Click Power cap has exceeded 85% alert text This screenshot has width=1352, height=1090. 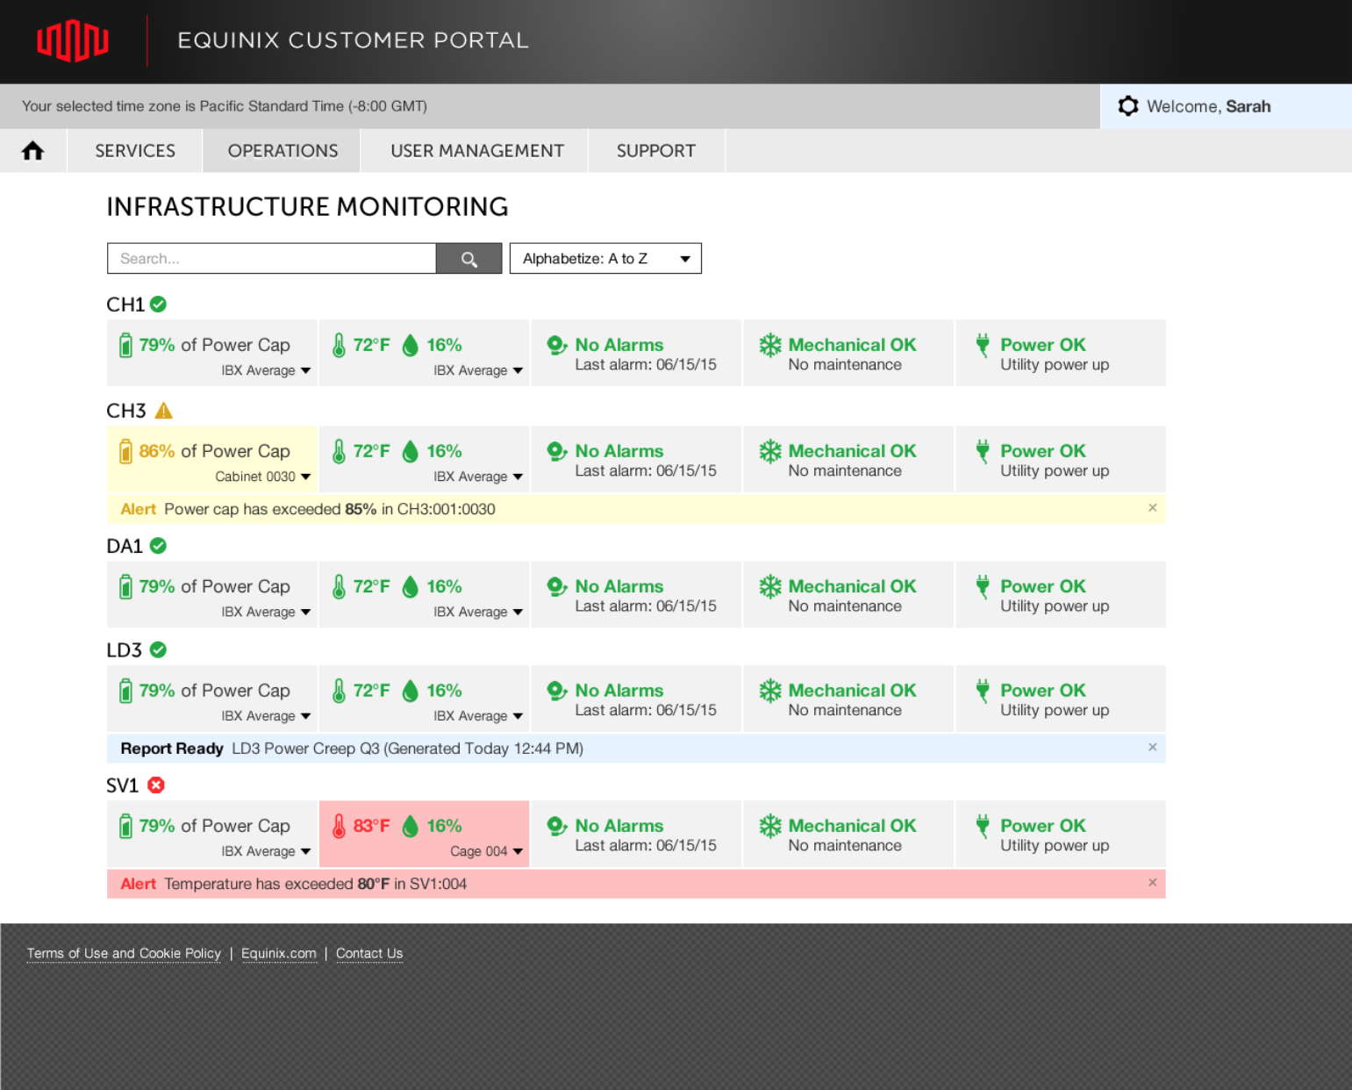330,509
